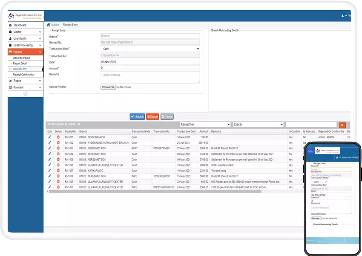Delete receipt RN1001 using trash icon
This screenshot has width=362, height=256.
coord(58,137)
